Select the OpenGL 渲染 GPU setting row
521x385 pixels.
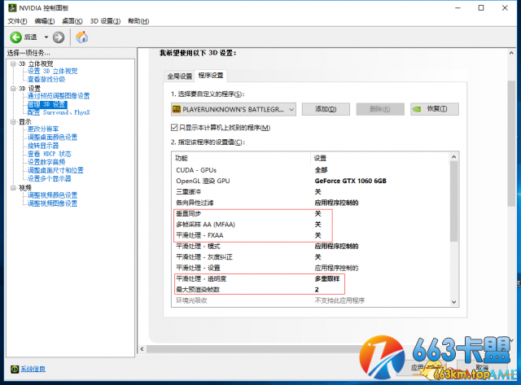(311, 181)
